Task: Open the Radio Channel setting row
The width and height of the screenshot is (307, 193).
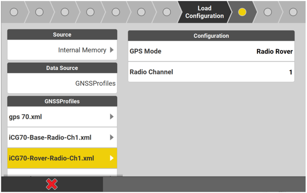Action: tap(211, 72)
